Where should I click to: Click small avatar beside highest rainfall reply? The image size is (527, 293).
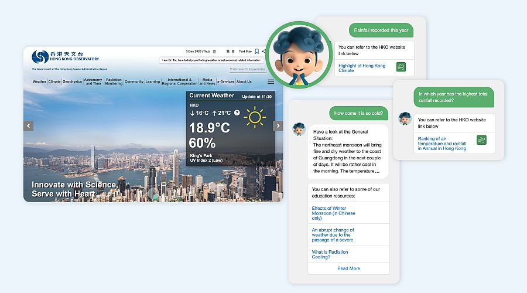coord(405,118)
